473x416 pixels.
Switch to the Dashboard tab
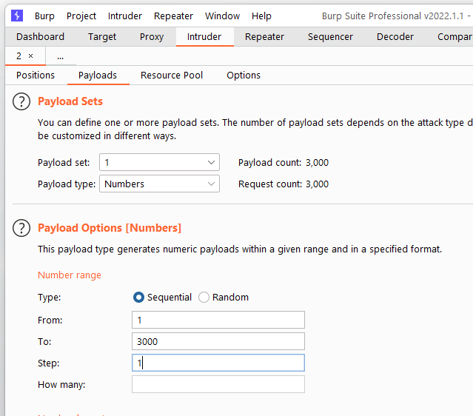(40, 37)
